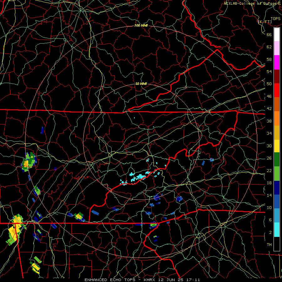Select the 30 legend value
Image resolution: width=282 pixels, height=282 pixels.
tap(269, 146)
